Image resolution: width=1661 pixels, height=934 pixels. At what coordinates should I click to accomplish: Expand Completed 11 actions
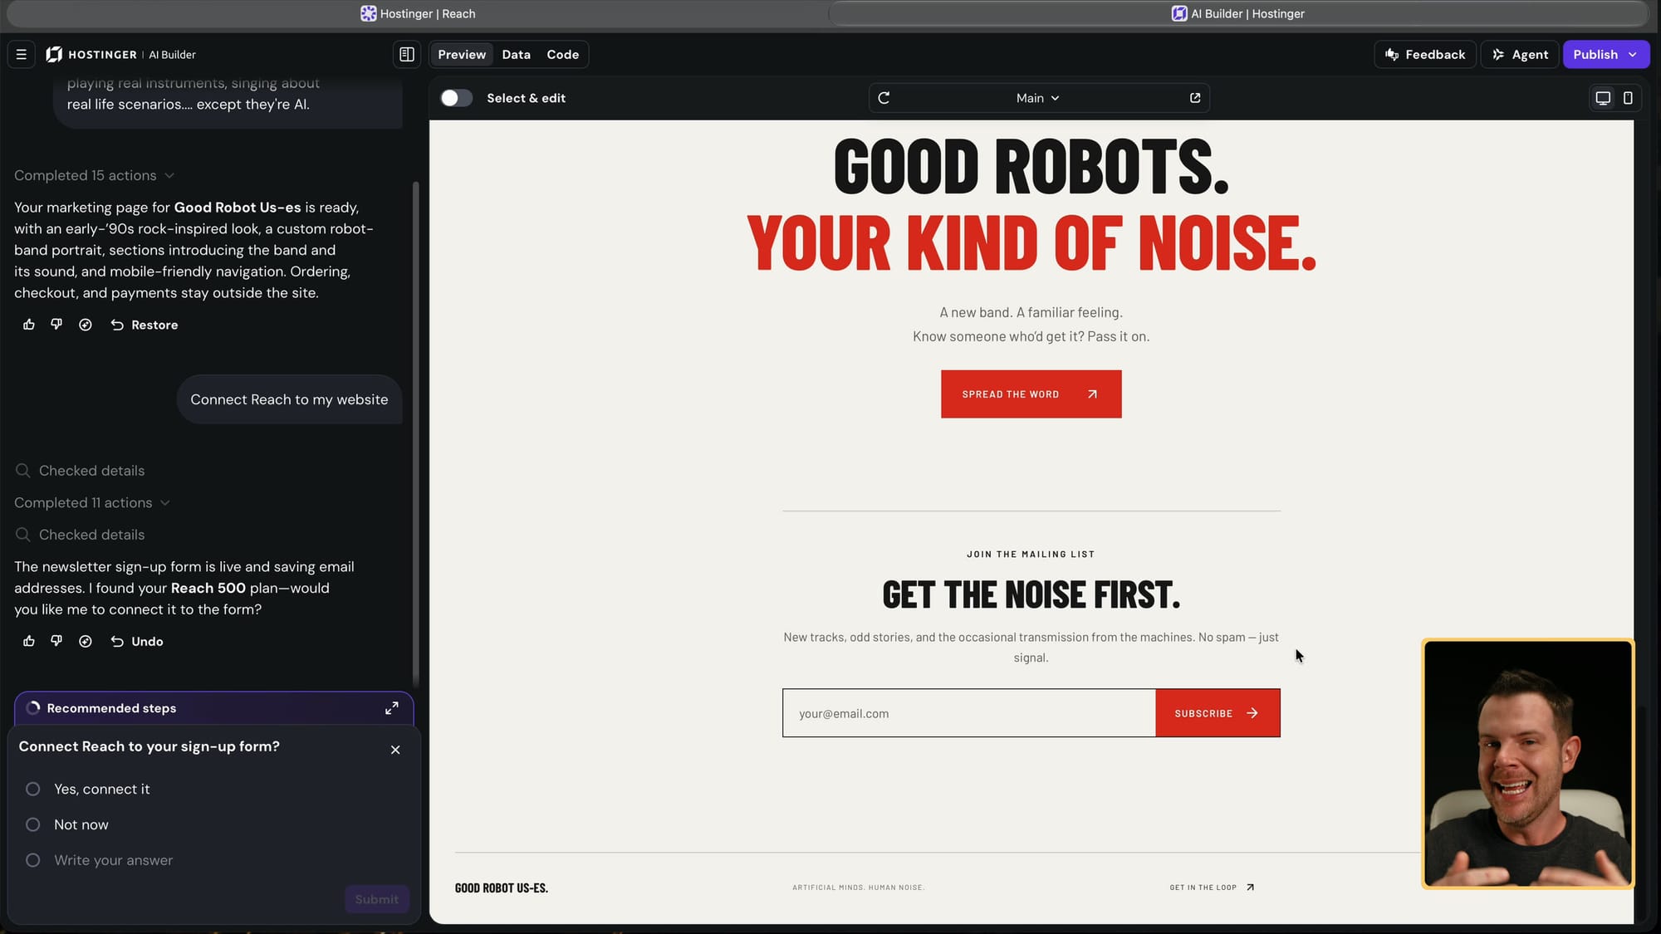91,502
